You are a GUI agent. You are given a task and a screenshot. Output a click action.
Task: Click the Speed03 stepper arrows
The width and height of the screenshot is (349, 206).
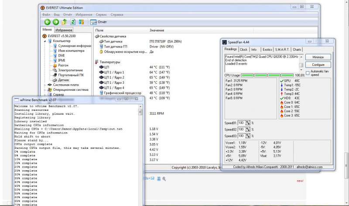tap(248, 136)
